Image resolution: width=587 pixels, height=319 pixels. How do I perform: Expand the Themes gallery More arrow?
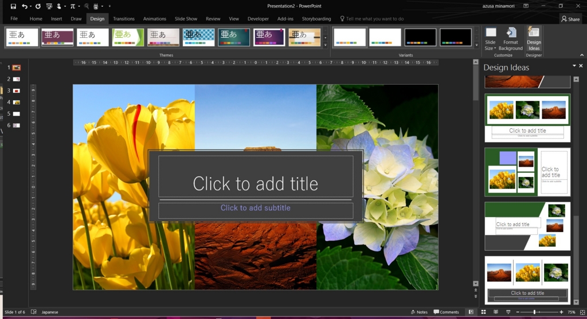click(x=326, y=45)
